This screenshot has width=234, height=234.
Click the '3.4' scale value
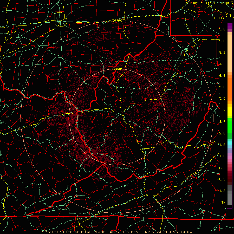[222, 122]
